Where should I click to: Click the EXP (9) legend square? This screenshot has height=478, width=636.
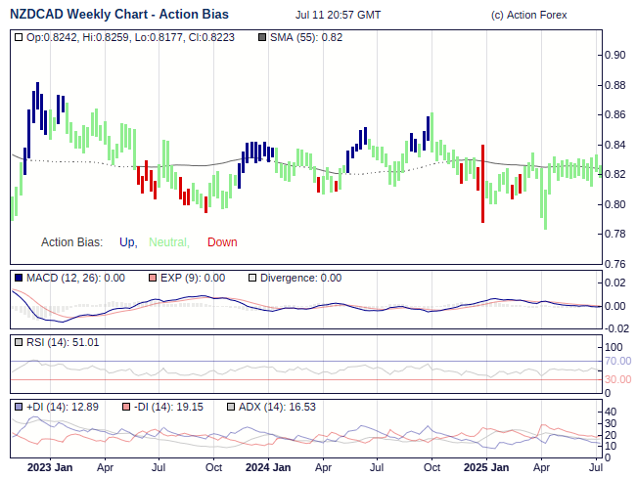coord(153,278)
